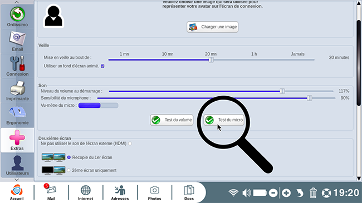
Task: Click Test du volume button
Action: pos(172,120)
